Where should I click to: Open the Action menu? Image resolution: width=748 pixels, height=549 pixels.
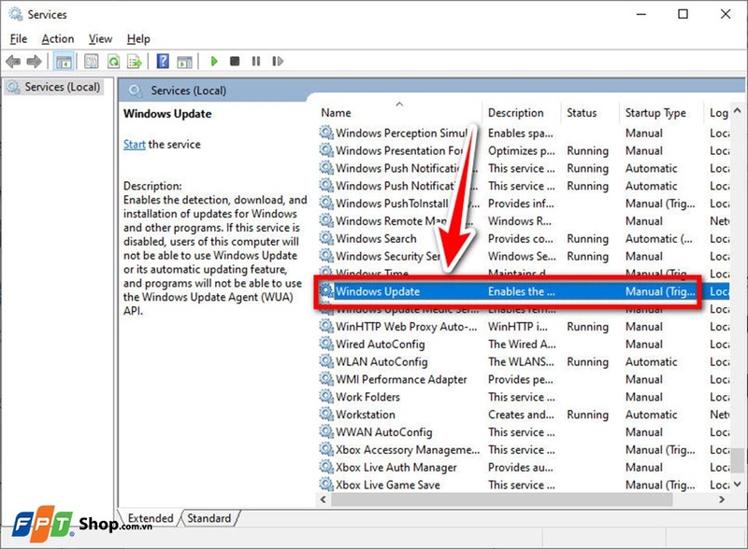pyautogui.click(x=57, y=38)
